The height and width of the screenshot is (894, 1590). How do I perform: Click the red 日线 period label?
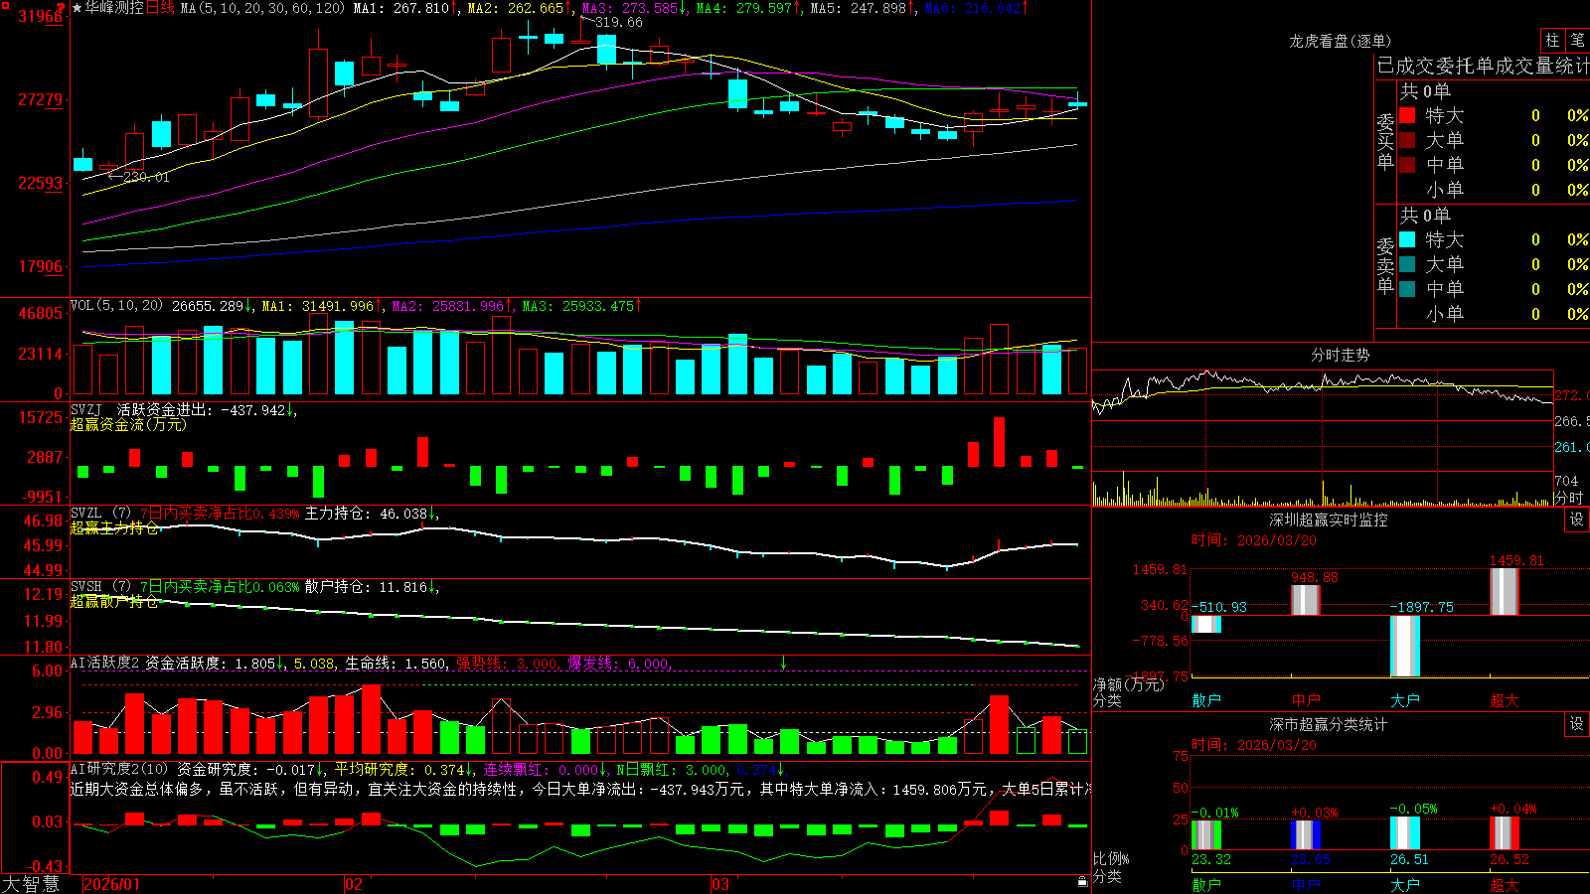coord(160,8)
